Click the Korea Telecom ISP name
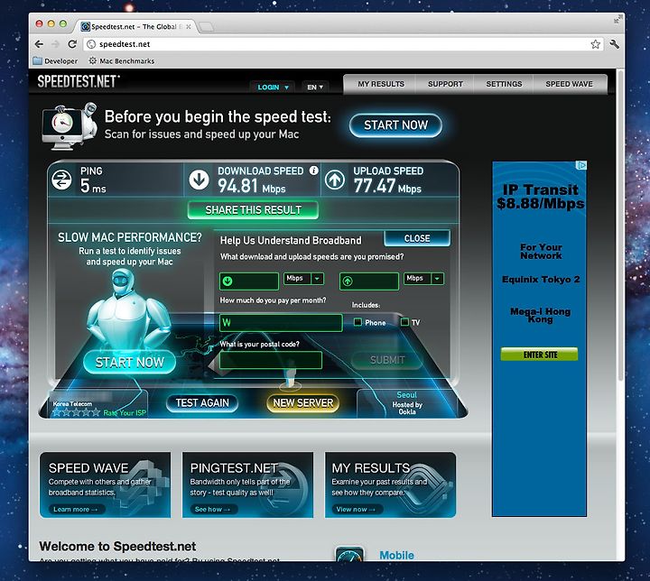Screen dimensions: 650x581 (x=72, y=403)
